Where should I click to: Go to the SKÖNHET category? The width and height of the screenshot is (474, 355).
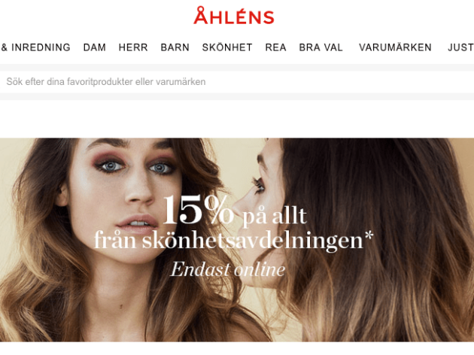(x=227, y=47)
